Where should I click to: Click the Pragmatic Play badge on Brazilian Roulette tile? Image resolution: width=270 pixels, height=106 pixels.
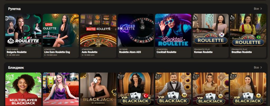233,18
